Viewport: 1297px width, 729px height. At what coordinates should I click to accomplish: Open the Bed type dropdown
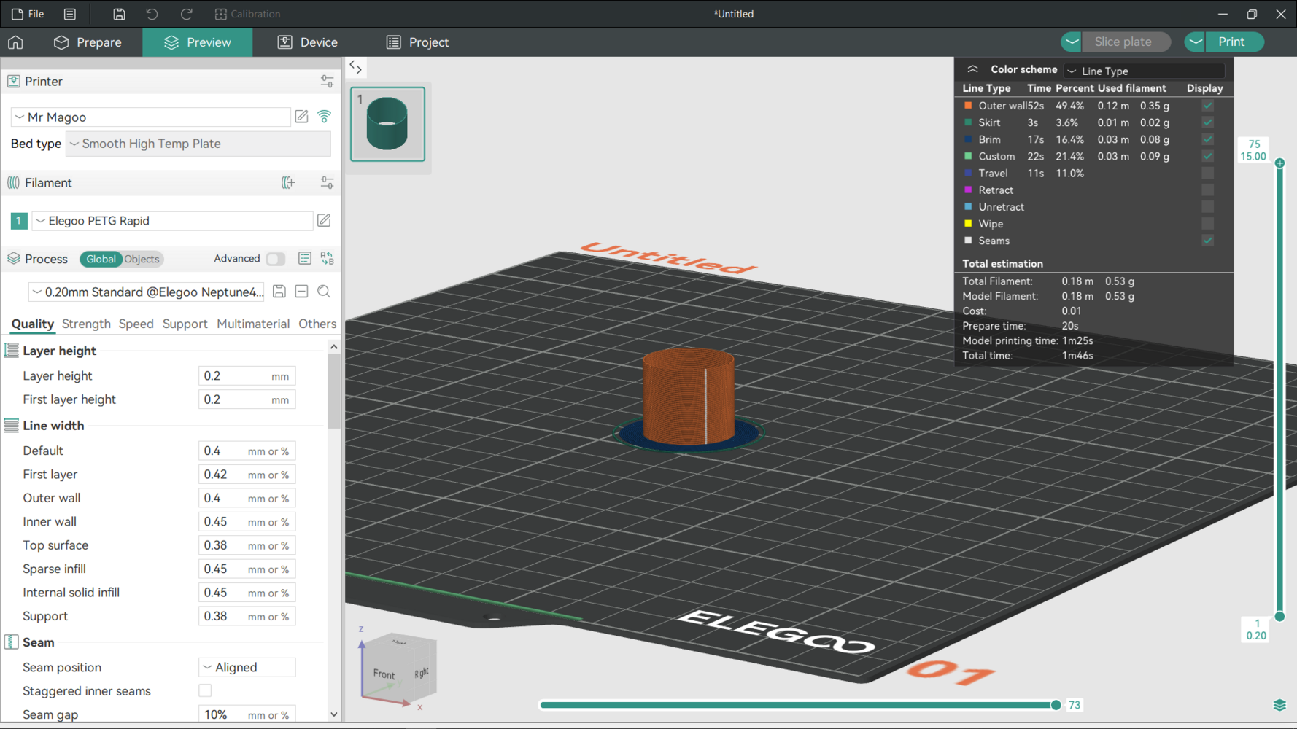(198, 144)
